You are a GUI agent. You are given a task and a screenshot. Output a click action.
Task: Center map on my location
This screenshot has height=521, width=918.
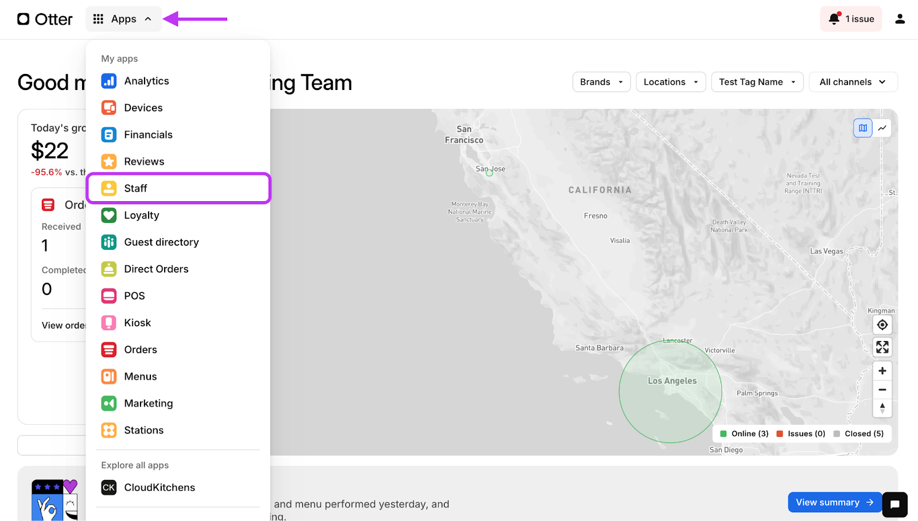pos(882,325)
